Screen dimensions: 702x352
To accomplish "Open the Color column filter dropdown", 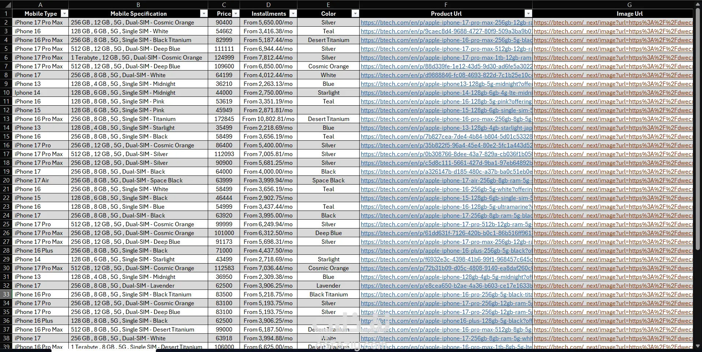I will [x=355, y=14].
